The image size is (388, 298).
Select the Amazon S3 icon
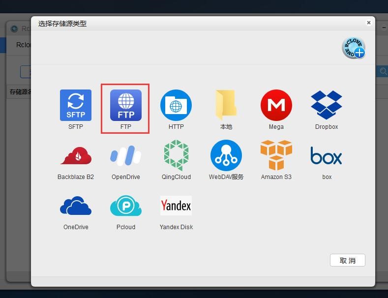(x=276, y=155)
